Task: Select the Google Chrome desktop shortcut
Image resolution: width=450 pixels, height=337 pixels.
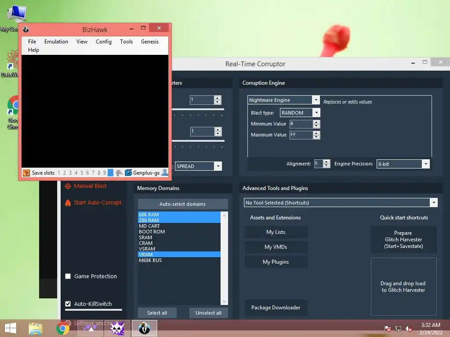Action: pos(13,113)
